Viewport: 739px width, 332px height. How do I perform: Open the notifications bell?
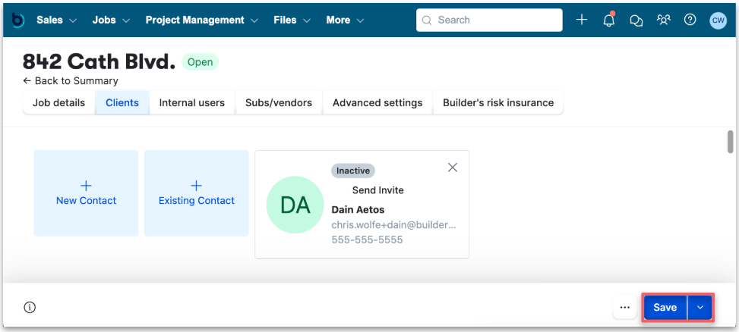coord(609,20)
